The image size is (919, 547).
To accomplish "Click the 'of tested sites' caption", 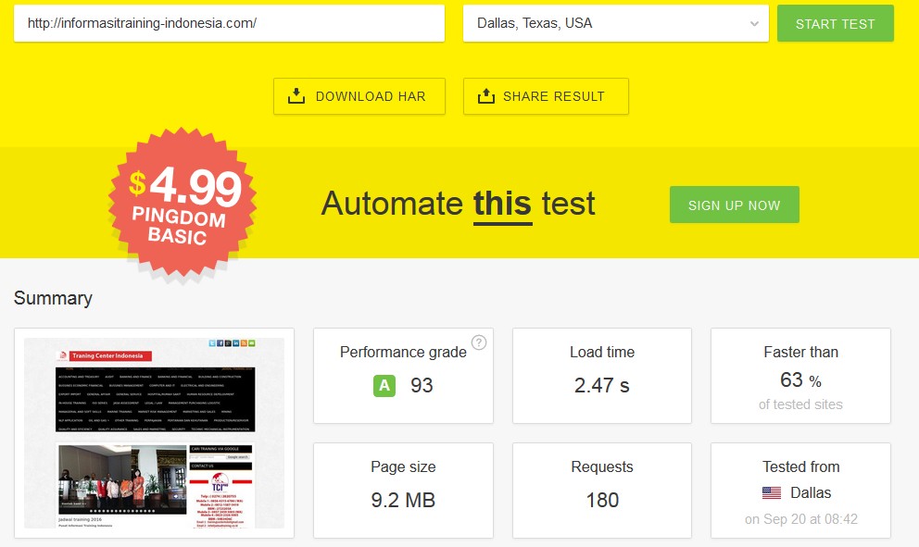I will (x=800, y=404).
